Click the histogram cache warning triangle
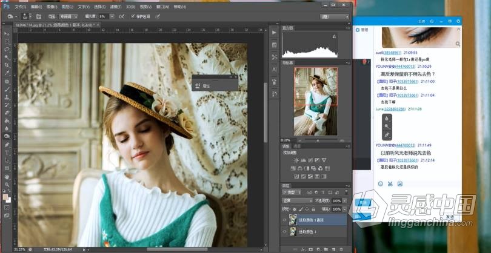Screen dimensions: 491x253 pos(334,36)
